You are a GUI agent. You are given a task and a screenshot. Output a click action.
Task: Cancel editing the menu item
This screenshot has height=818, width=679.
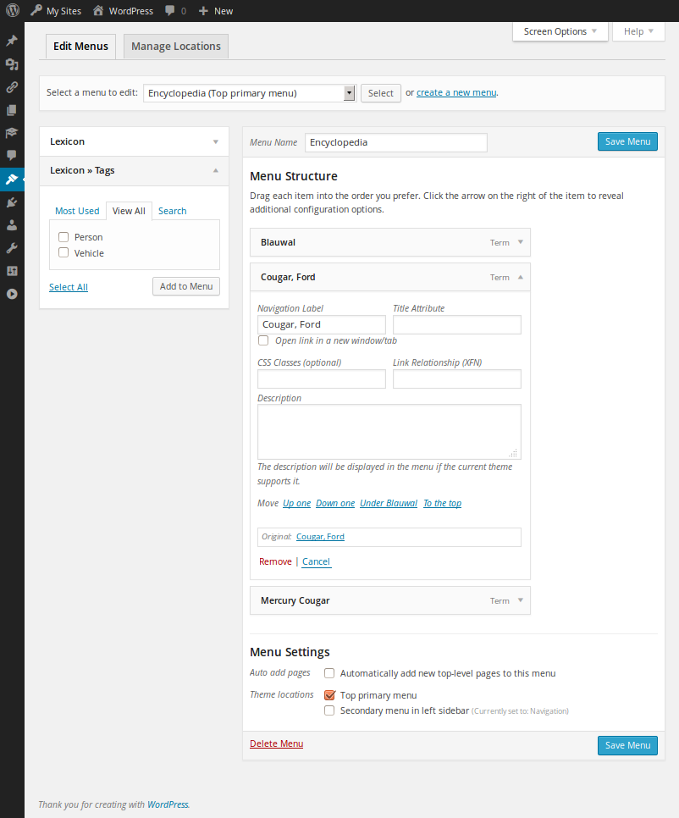pyautogui.click(x=316, y=561)
